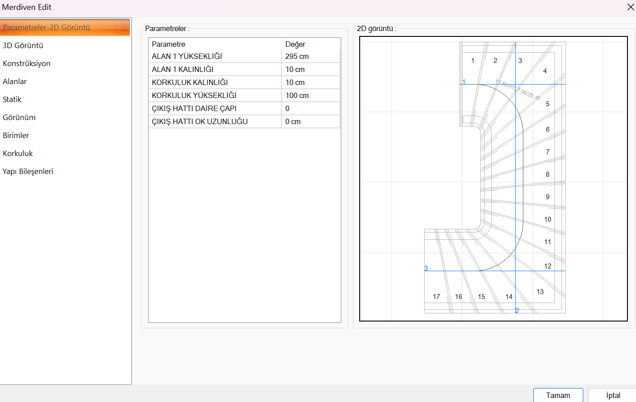Select stair step 8 in 2D view
Viewport: 636px width, 402px height.
(x=548, y=174)
